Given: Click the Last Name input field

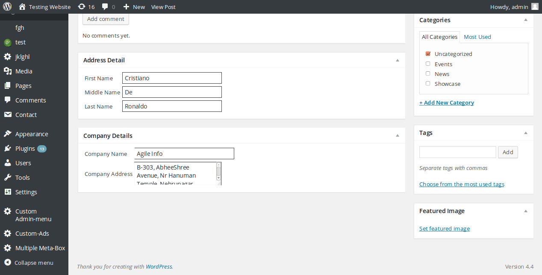Looking at the screenshot, I should coord(172,106).
